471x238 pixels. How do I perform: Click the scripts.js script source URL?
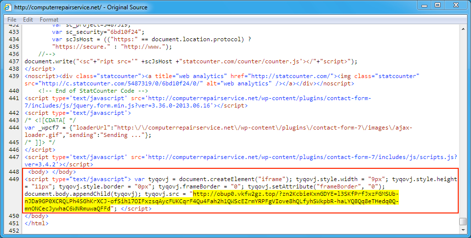click(x=241, y=161)
